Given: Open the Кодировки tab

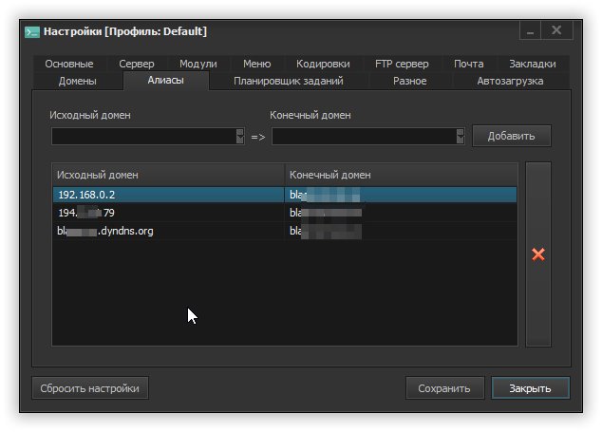Looking at the screenshot, I should [323, 64].
